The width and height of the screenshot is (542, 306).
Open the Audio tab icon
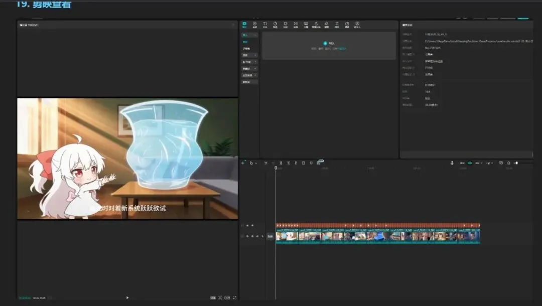pyautogui.click(x=255, y=25)
